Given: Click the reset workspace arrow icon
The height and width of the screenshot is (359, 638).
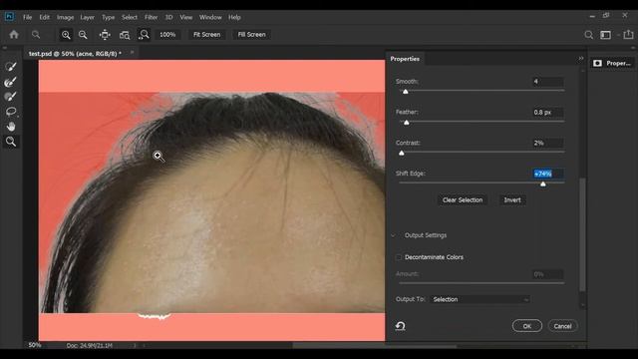Looking at the screenshot, I should (x=400, y=326).
